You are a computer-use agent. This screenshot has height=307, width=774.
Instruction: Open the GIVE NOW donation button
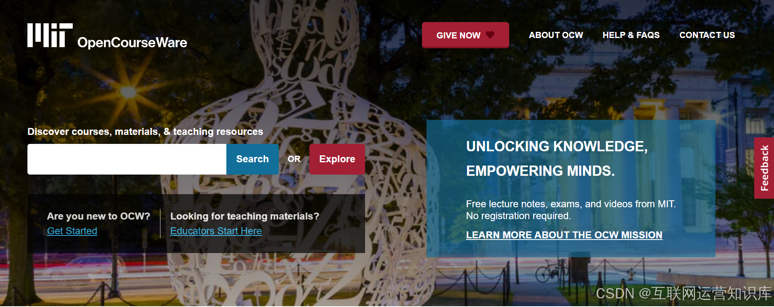coord(465,35)
